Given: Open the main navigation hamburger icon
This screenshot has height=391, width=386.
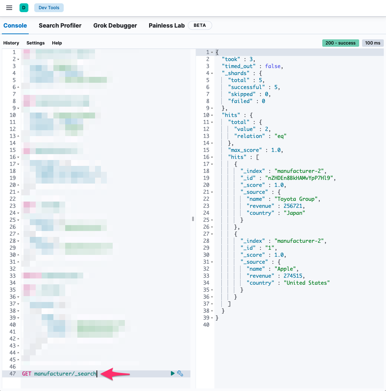Looking at the screenshot, I should pos(9,7).
